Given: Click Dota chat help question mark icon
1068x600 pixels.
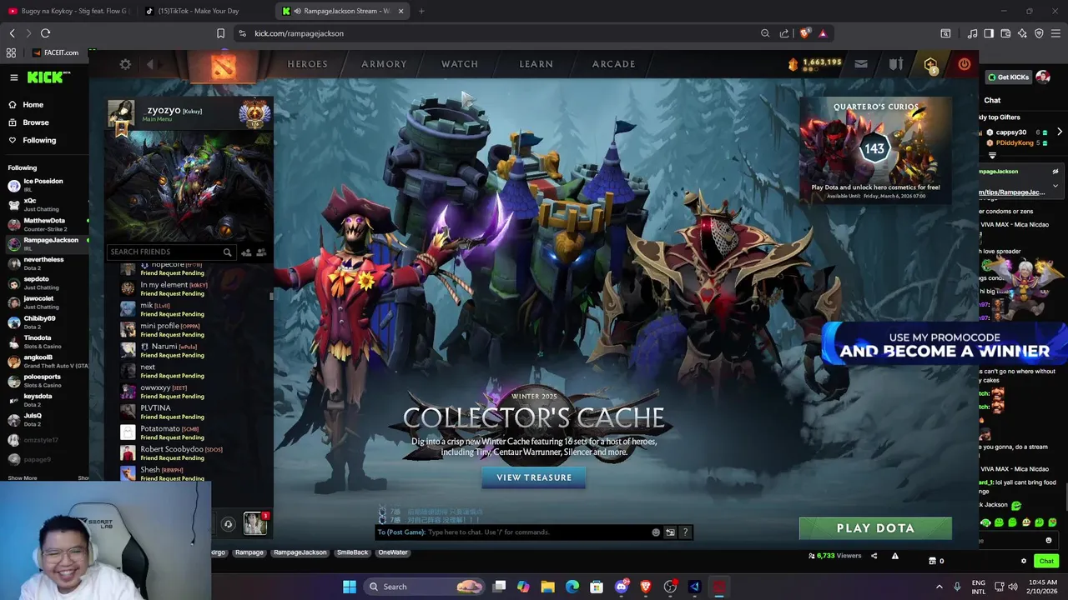Looking at the screenshot, I should (685, 532).
